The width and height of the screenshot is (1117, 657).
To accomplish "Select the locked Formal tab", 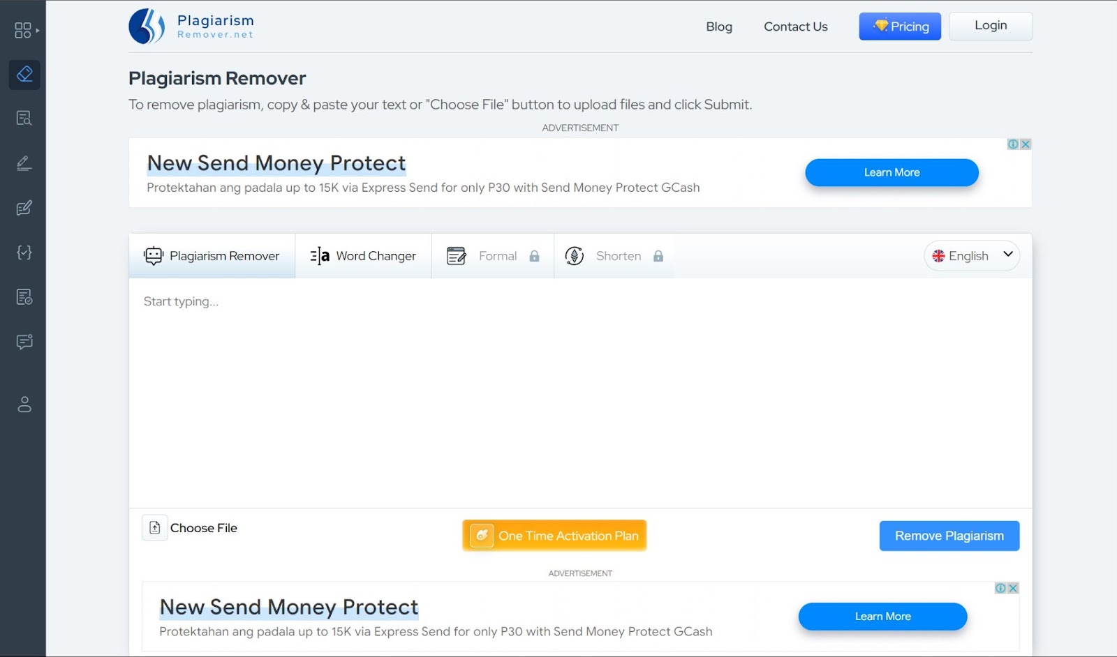I will (x=493, y=256).
